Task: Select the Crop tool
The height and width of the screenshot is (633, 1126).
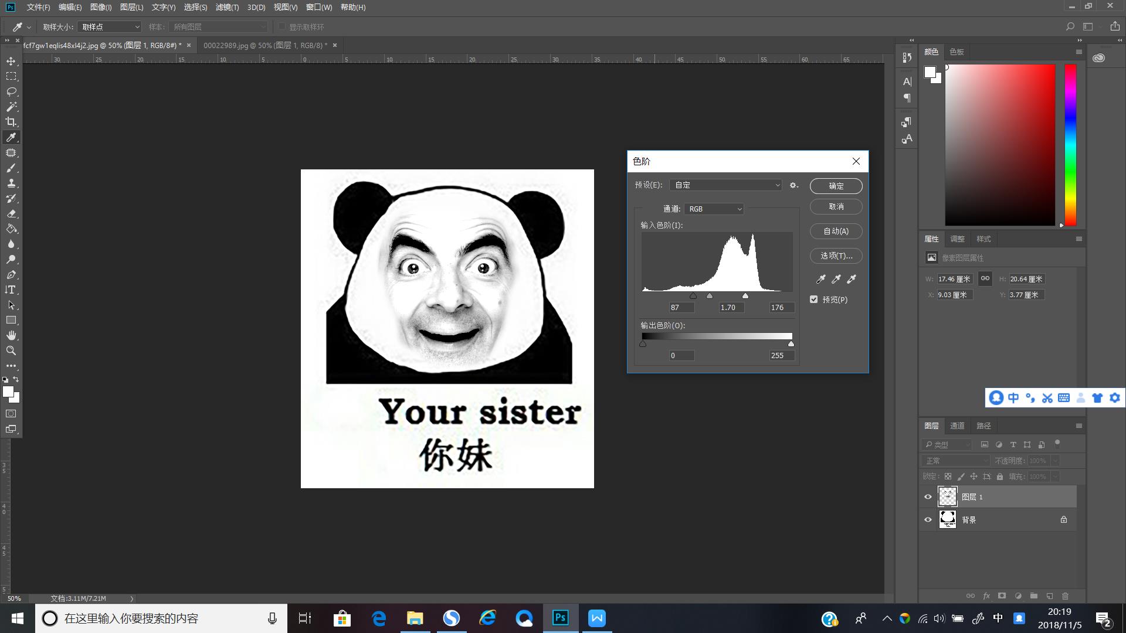Action: click(11, 122)
